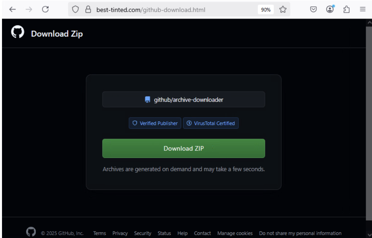Click the © 2025 GitHub, Inc. text
This screenshot has height=238, width=372.
click(x=62, y=233)
